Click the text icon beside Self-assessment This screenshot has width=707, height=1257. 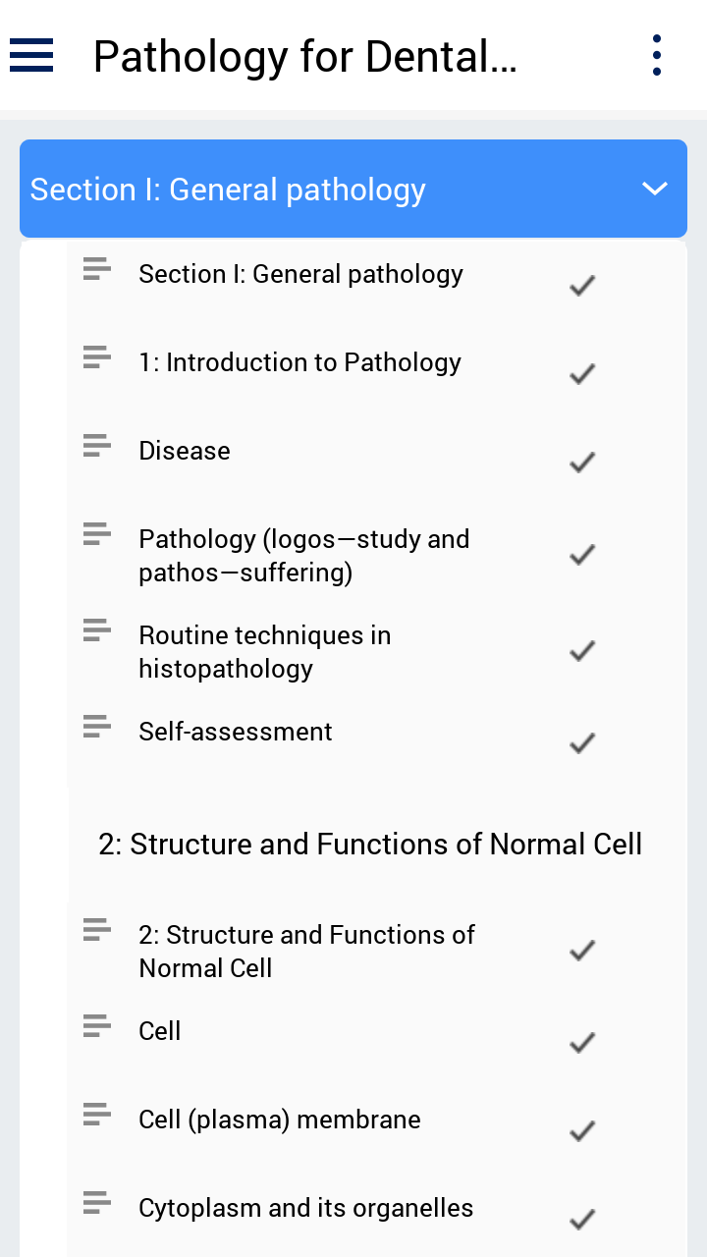coord(96,727)
